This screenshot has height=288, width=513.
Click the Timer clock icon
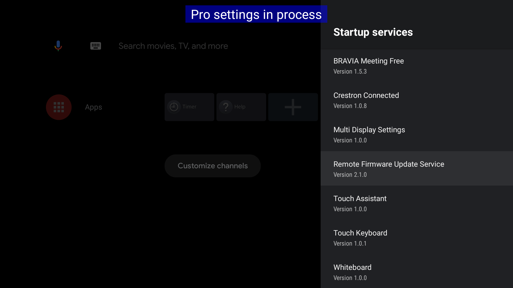(x=174, y=107)
